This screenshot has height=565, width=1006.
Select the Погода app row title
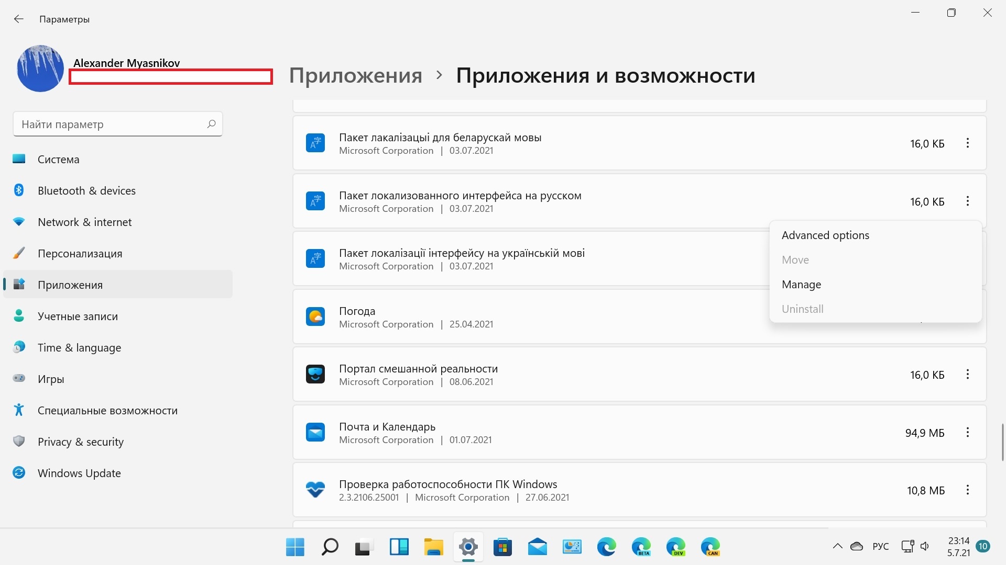point(357,311)
